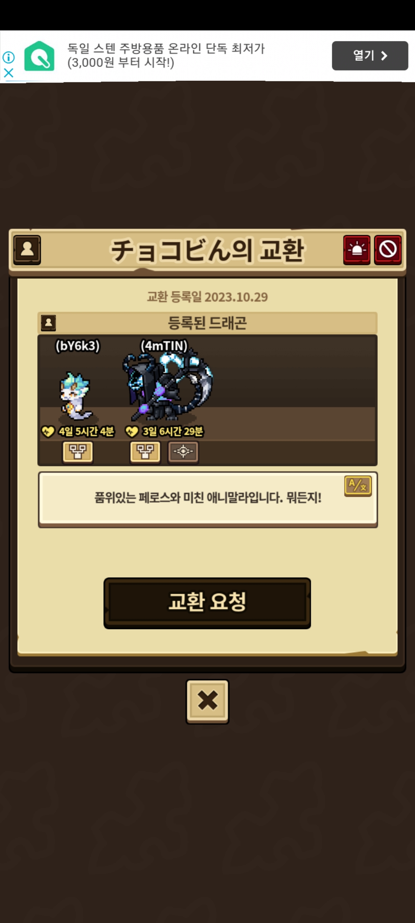Dismiss the ad with the blue X

8,73
